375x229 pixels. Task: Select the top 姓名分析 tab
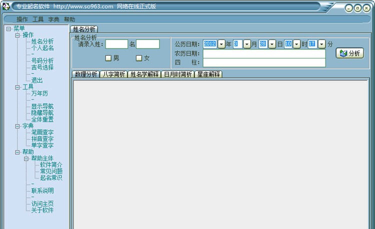pos(84,29)
